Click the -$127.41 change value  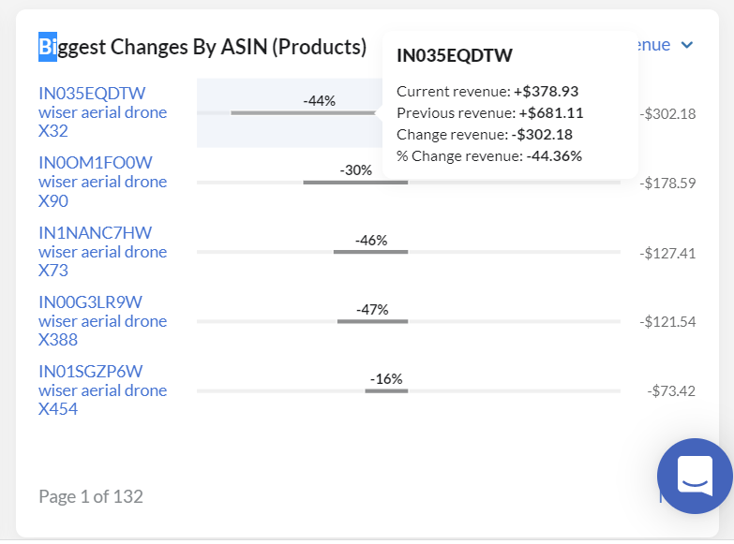click(x=667, y=253)
